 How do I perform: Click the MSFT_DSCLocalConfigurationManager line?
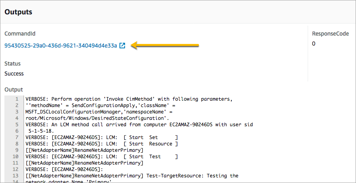tap(99, 112)
